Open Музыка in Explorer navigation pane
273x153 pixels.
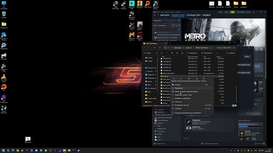point(150,82)
